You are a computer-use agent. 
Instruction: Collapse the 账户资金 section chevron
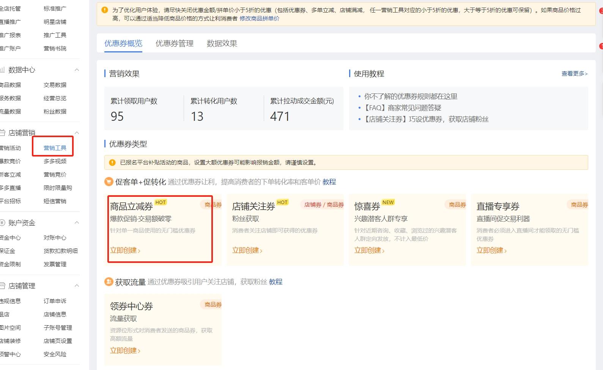(x=77, y=223)
